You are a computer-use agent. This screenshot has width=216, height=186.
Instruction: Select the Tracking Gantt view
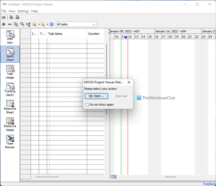tap(10, 89)
